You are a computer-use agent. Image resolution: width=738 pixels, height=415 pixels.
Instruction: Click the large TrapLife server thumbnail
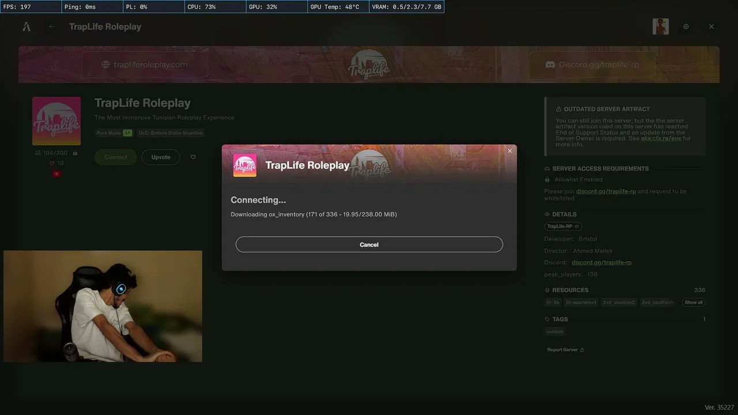click(57, 121)
